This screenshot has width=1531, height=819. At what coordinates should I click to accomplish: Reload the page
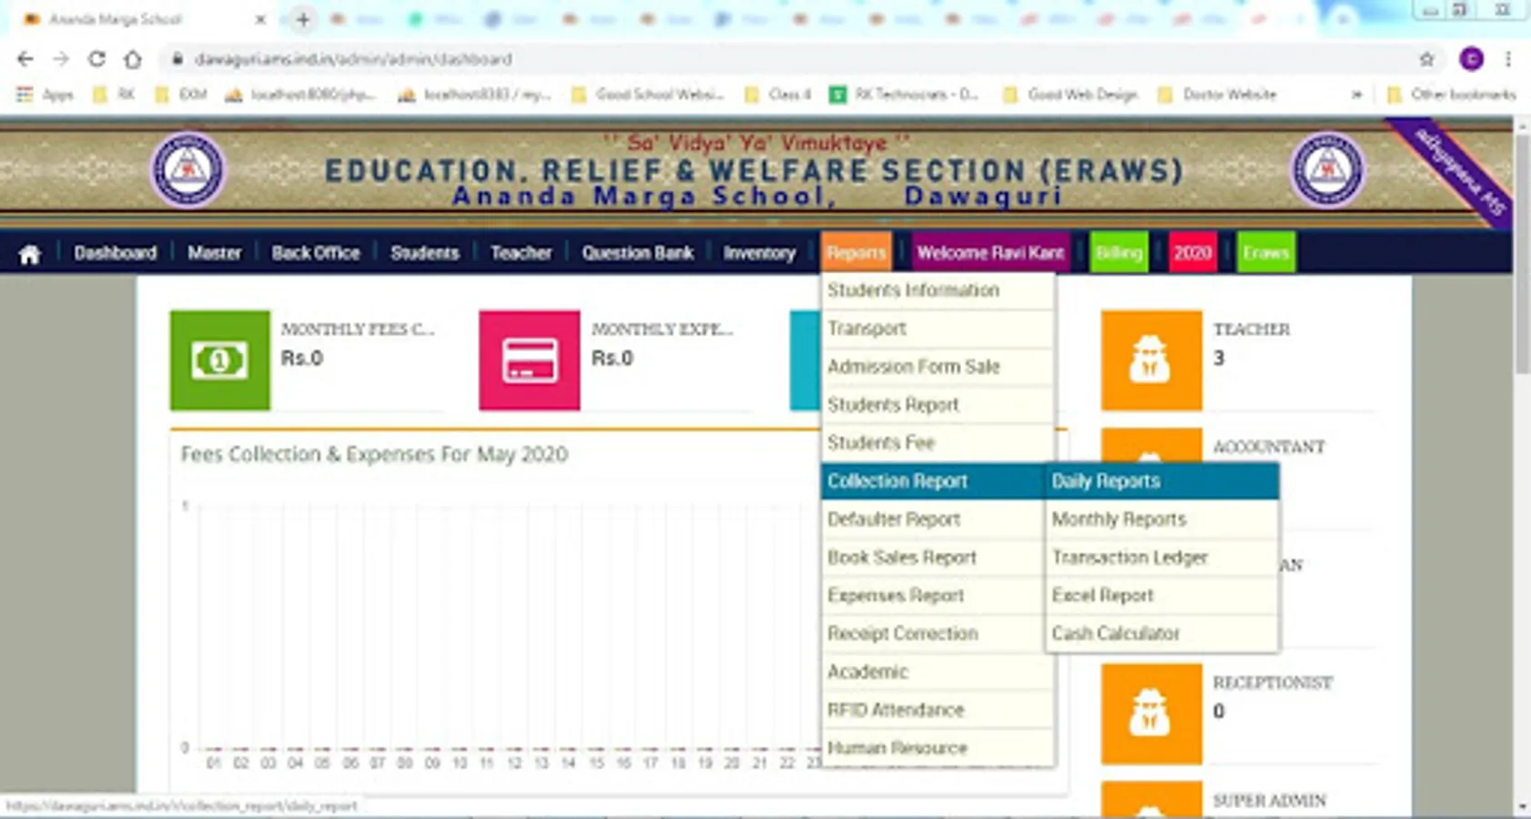coord(96,59)
